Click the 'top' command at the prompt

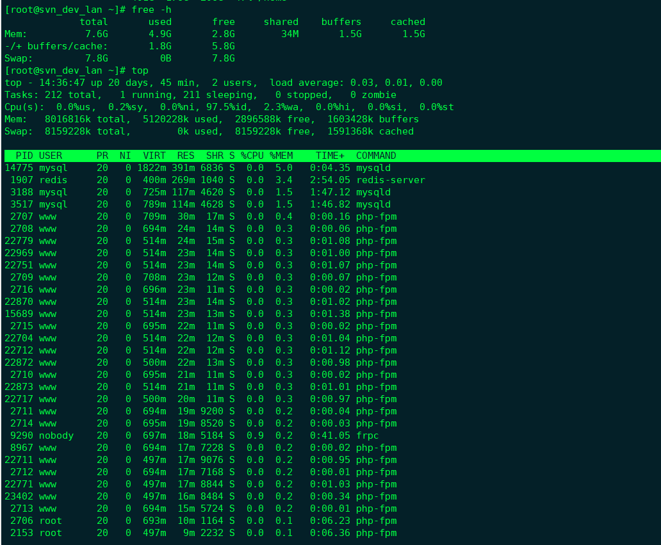(140, 71)
